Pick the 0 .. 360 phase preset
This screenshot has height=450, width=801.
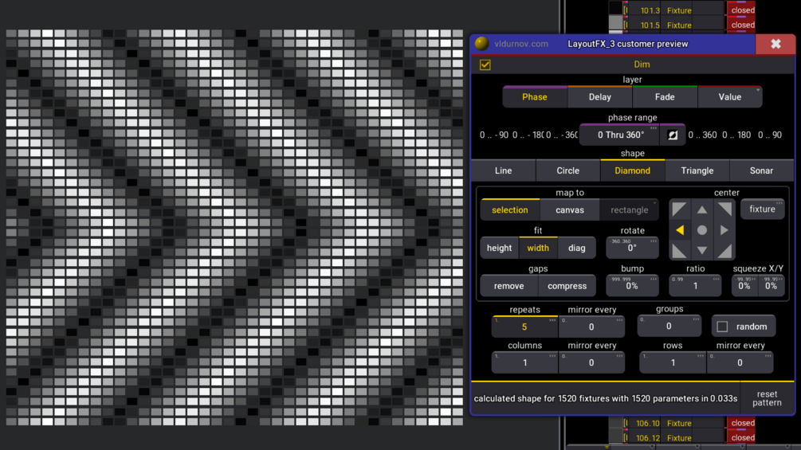point(702,135)
